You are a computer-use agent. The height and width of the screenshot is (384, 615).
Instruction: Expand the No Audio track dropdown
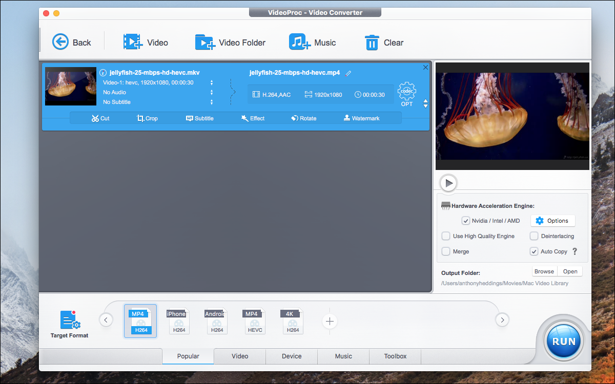coord(211,92)
